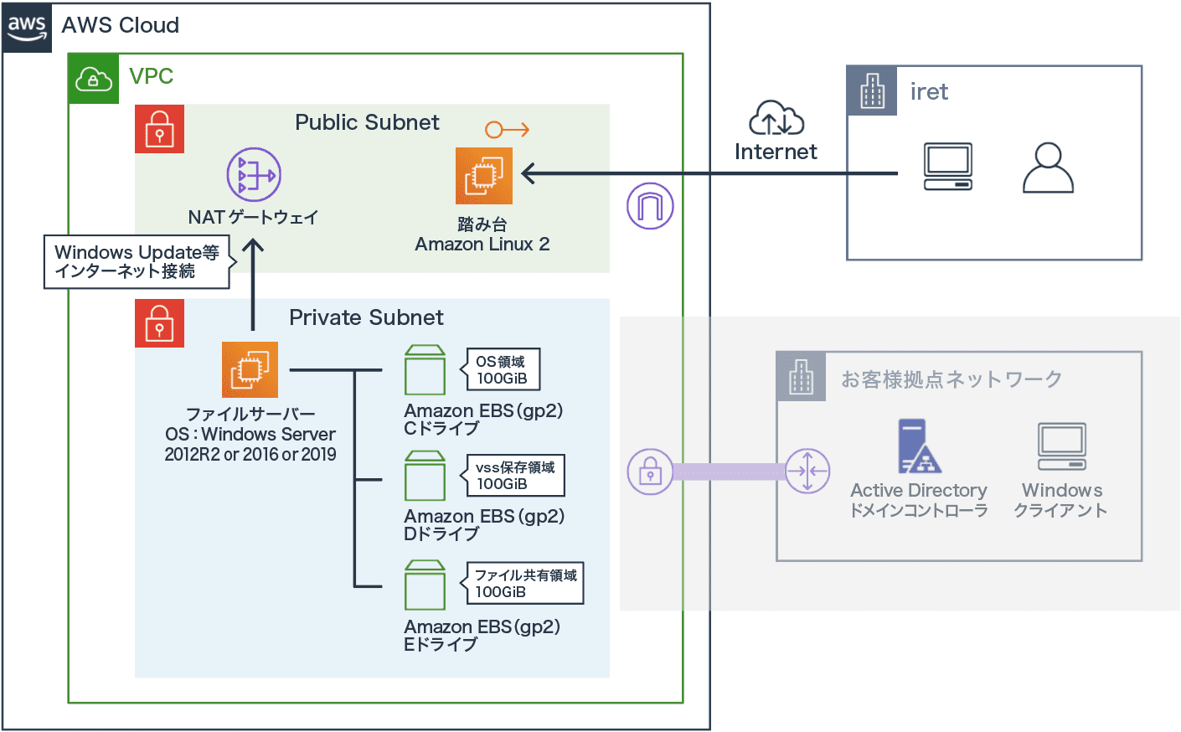Click the EBS volume icon for C drive
Screen dimensions: 1181x732
(x=425, y=369)
